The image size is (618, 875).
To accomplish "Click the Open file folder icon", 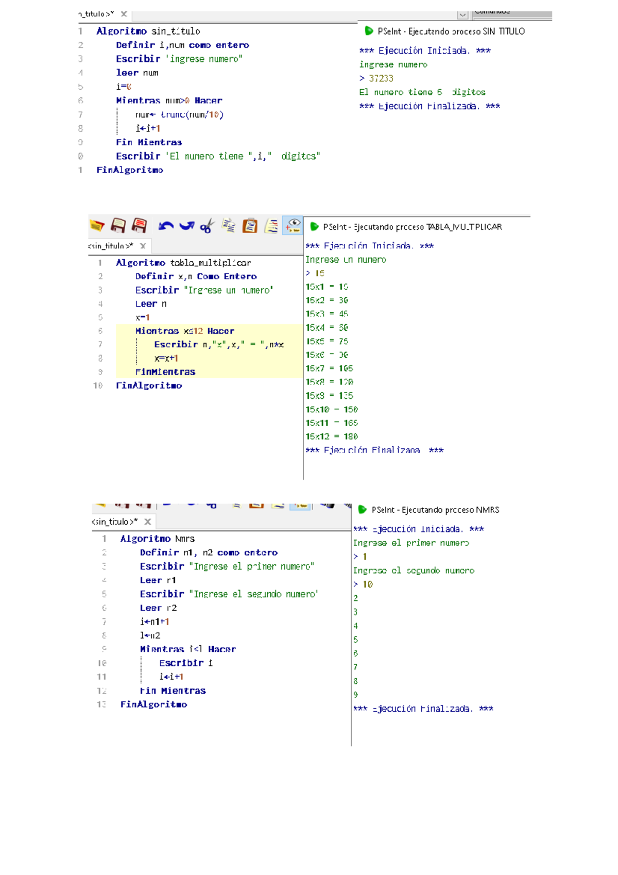I will [97, 226].
